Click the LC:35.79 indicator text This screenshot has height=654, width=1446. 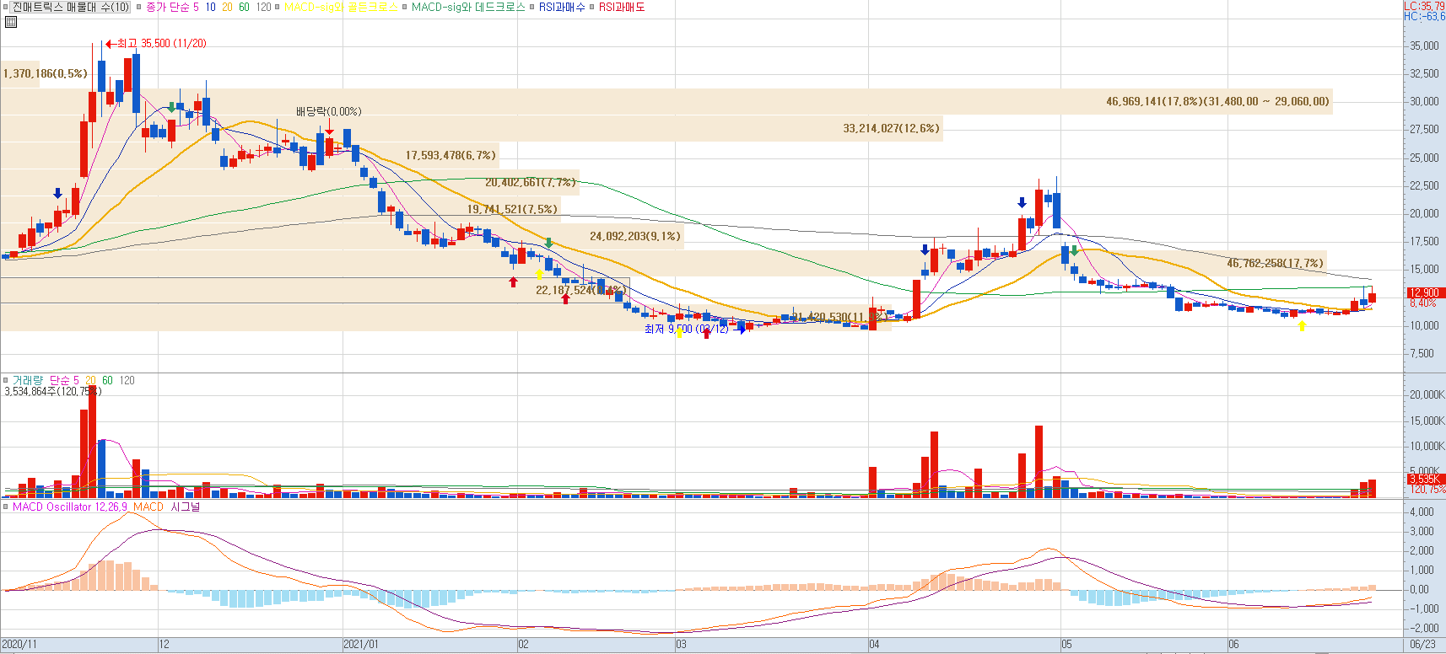coord(1424,6)
